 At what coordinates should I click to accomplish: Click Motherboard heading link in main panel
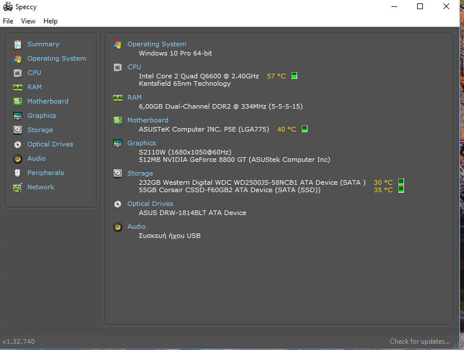click(148, 120)
